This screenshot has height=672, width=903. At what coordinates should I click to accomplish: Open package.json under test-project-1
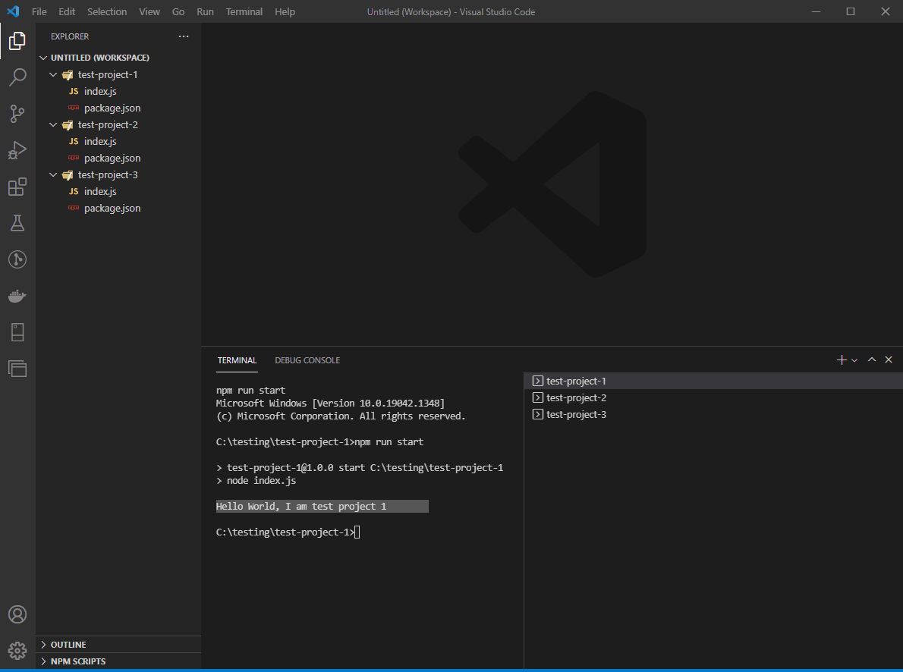pyautogui.click(x=118, y=108)
